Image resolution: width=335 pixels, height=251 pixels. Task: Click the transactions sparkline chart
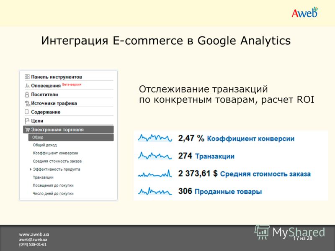155,156
